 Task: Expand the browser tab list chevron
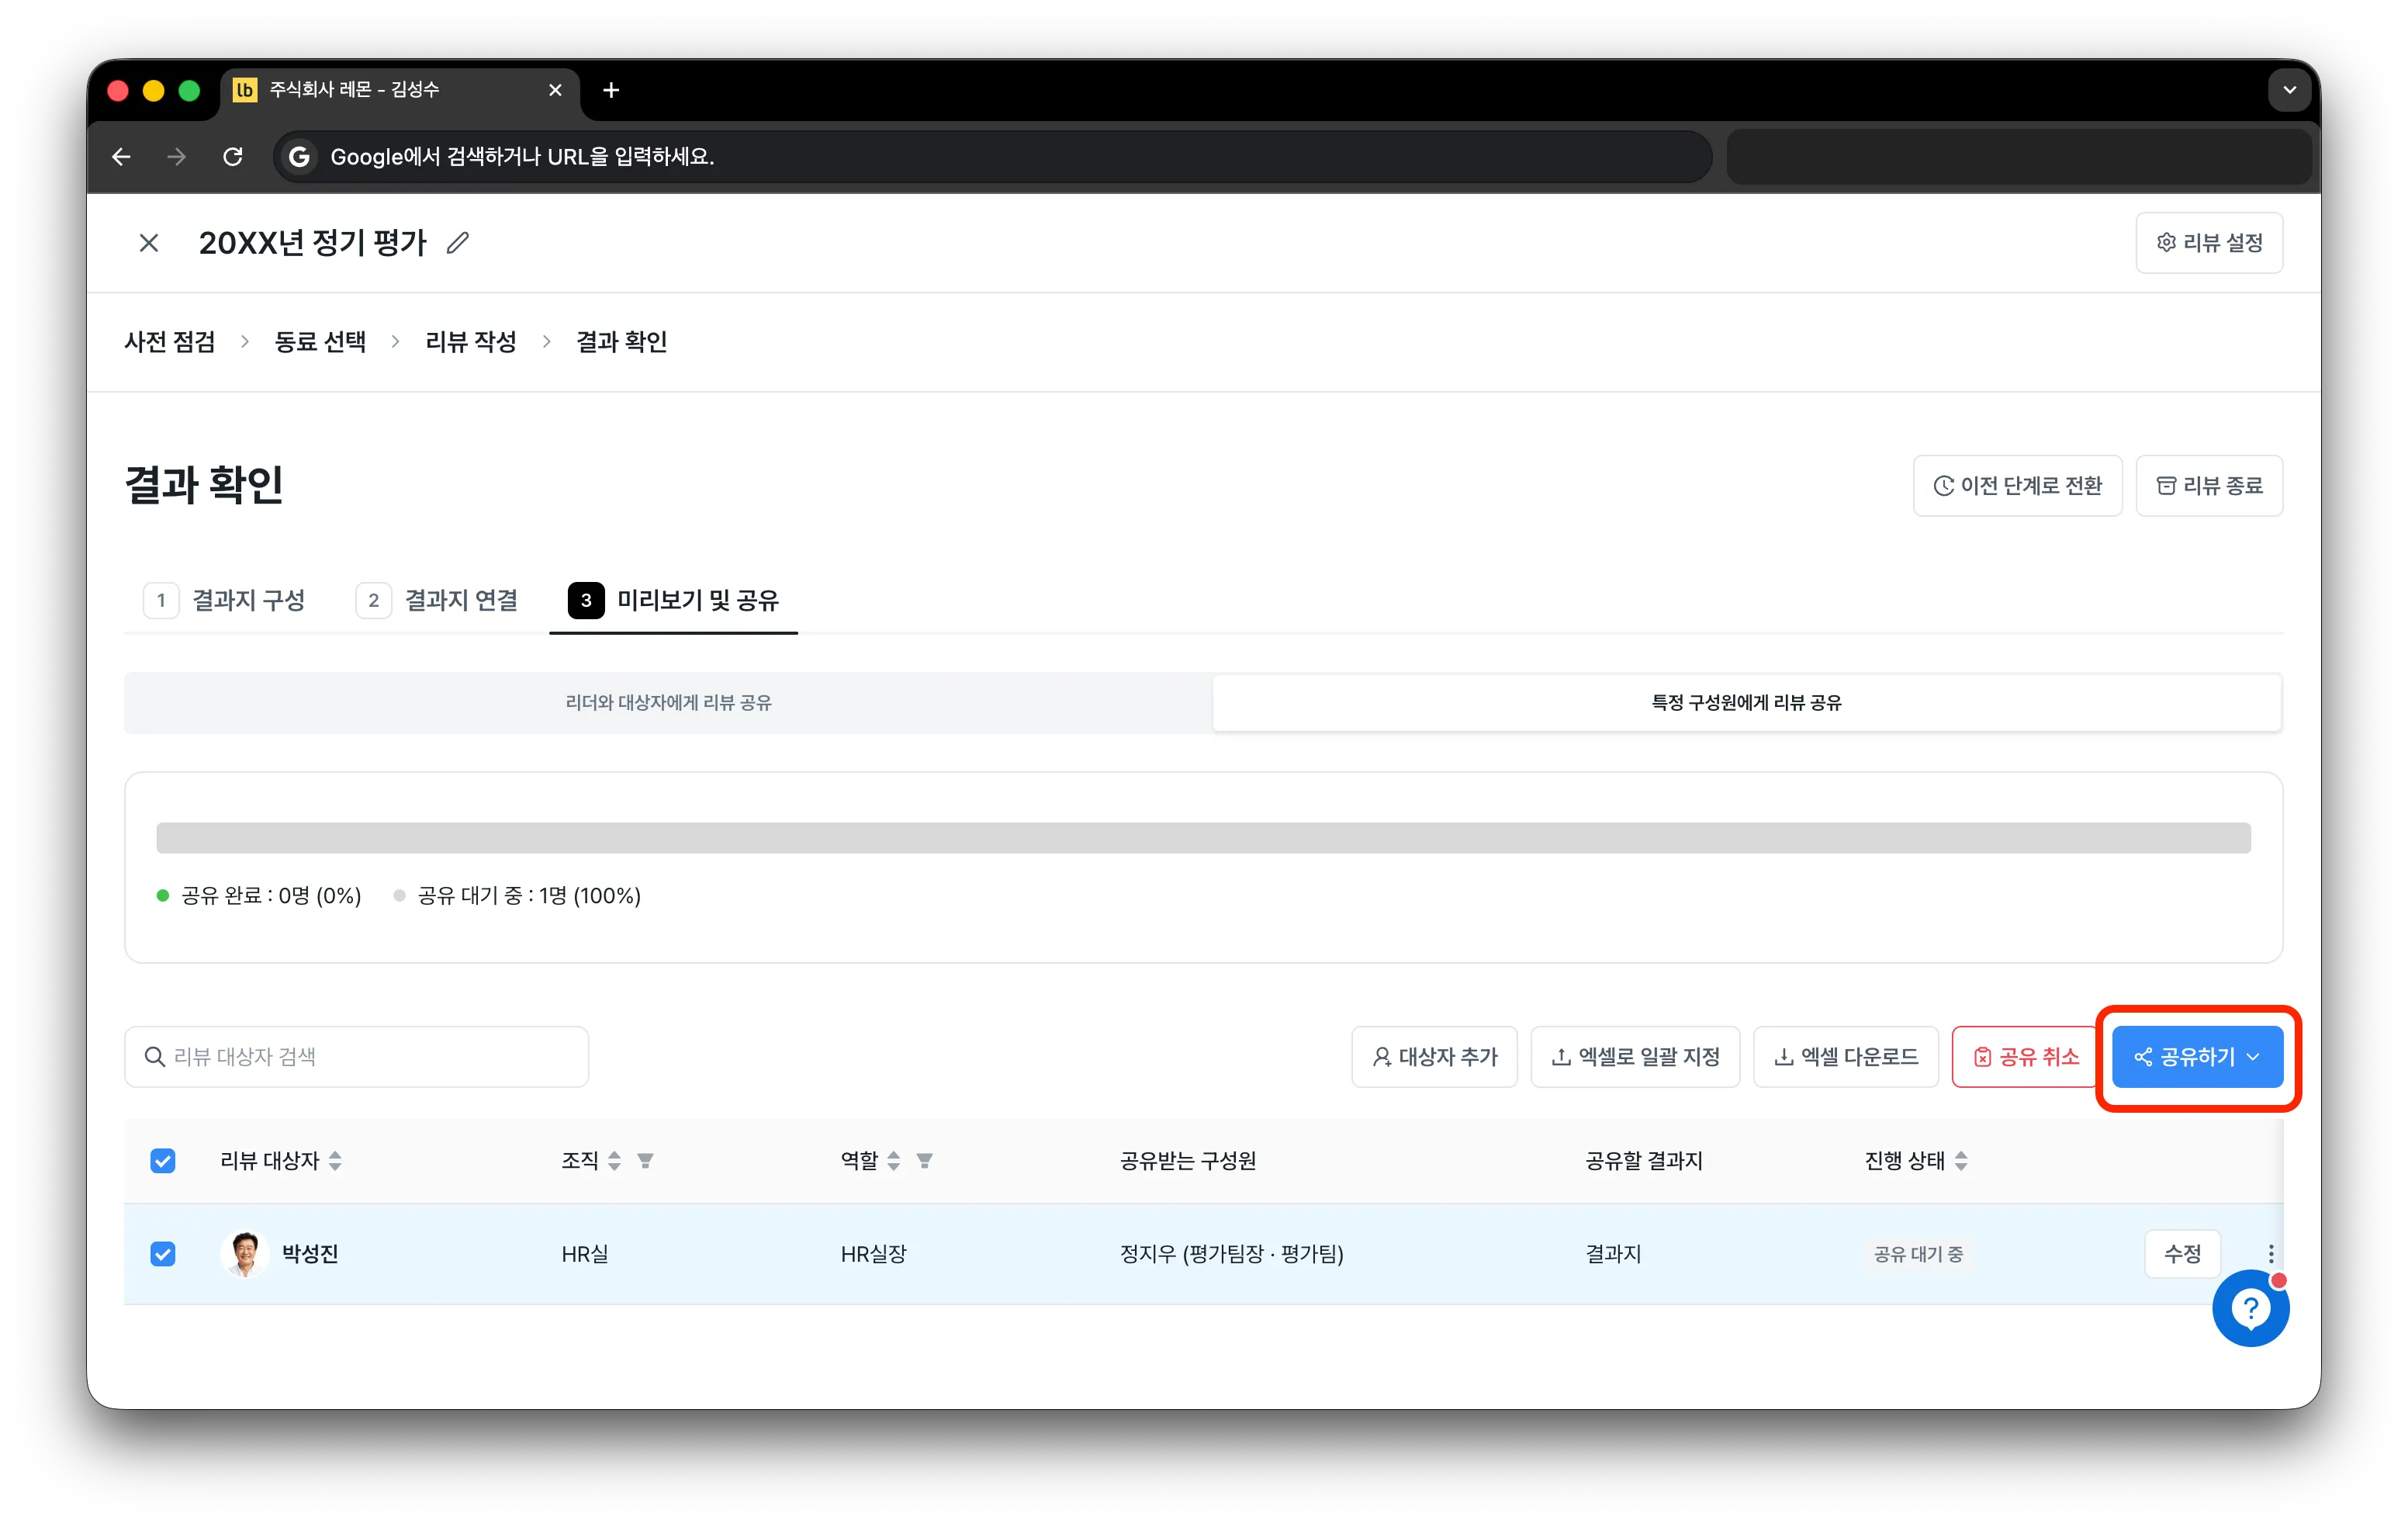click(2289, 90)
